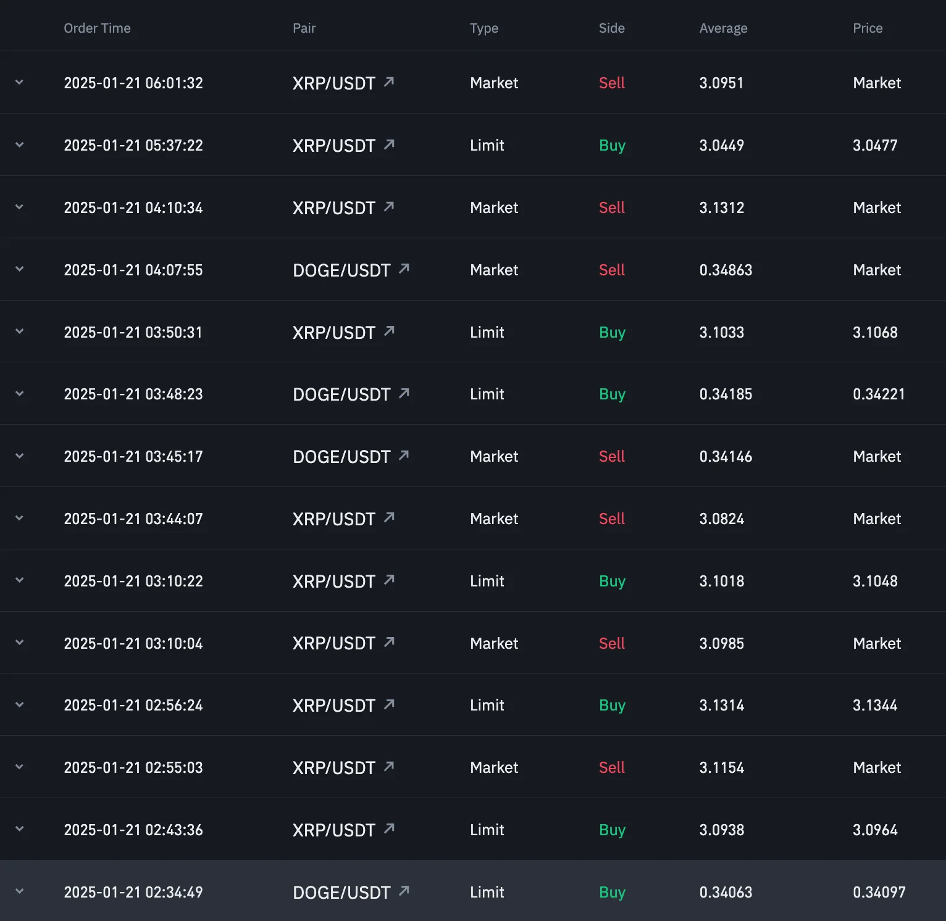Expand the order row at 03:45:17
Viewport: 946px width, 921px height.
(x=19, y=456)
